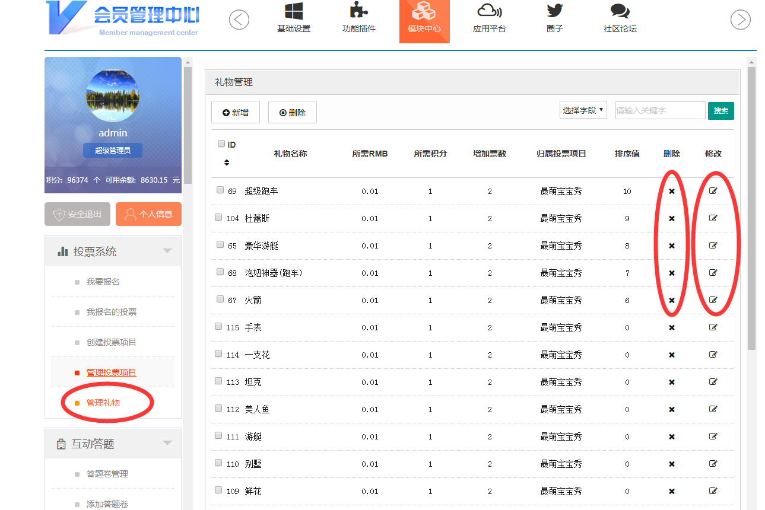Delete the 手表 gift using X icon
The width and height of the screenshot is (765, 510).
coord(672,327)
